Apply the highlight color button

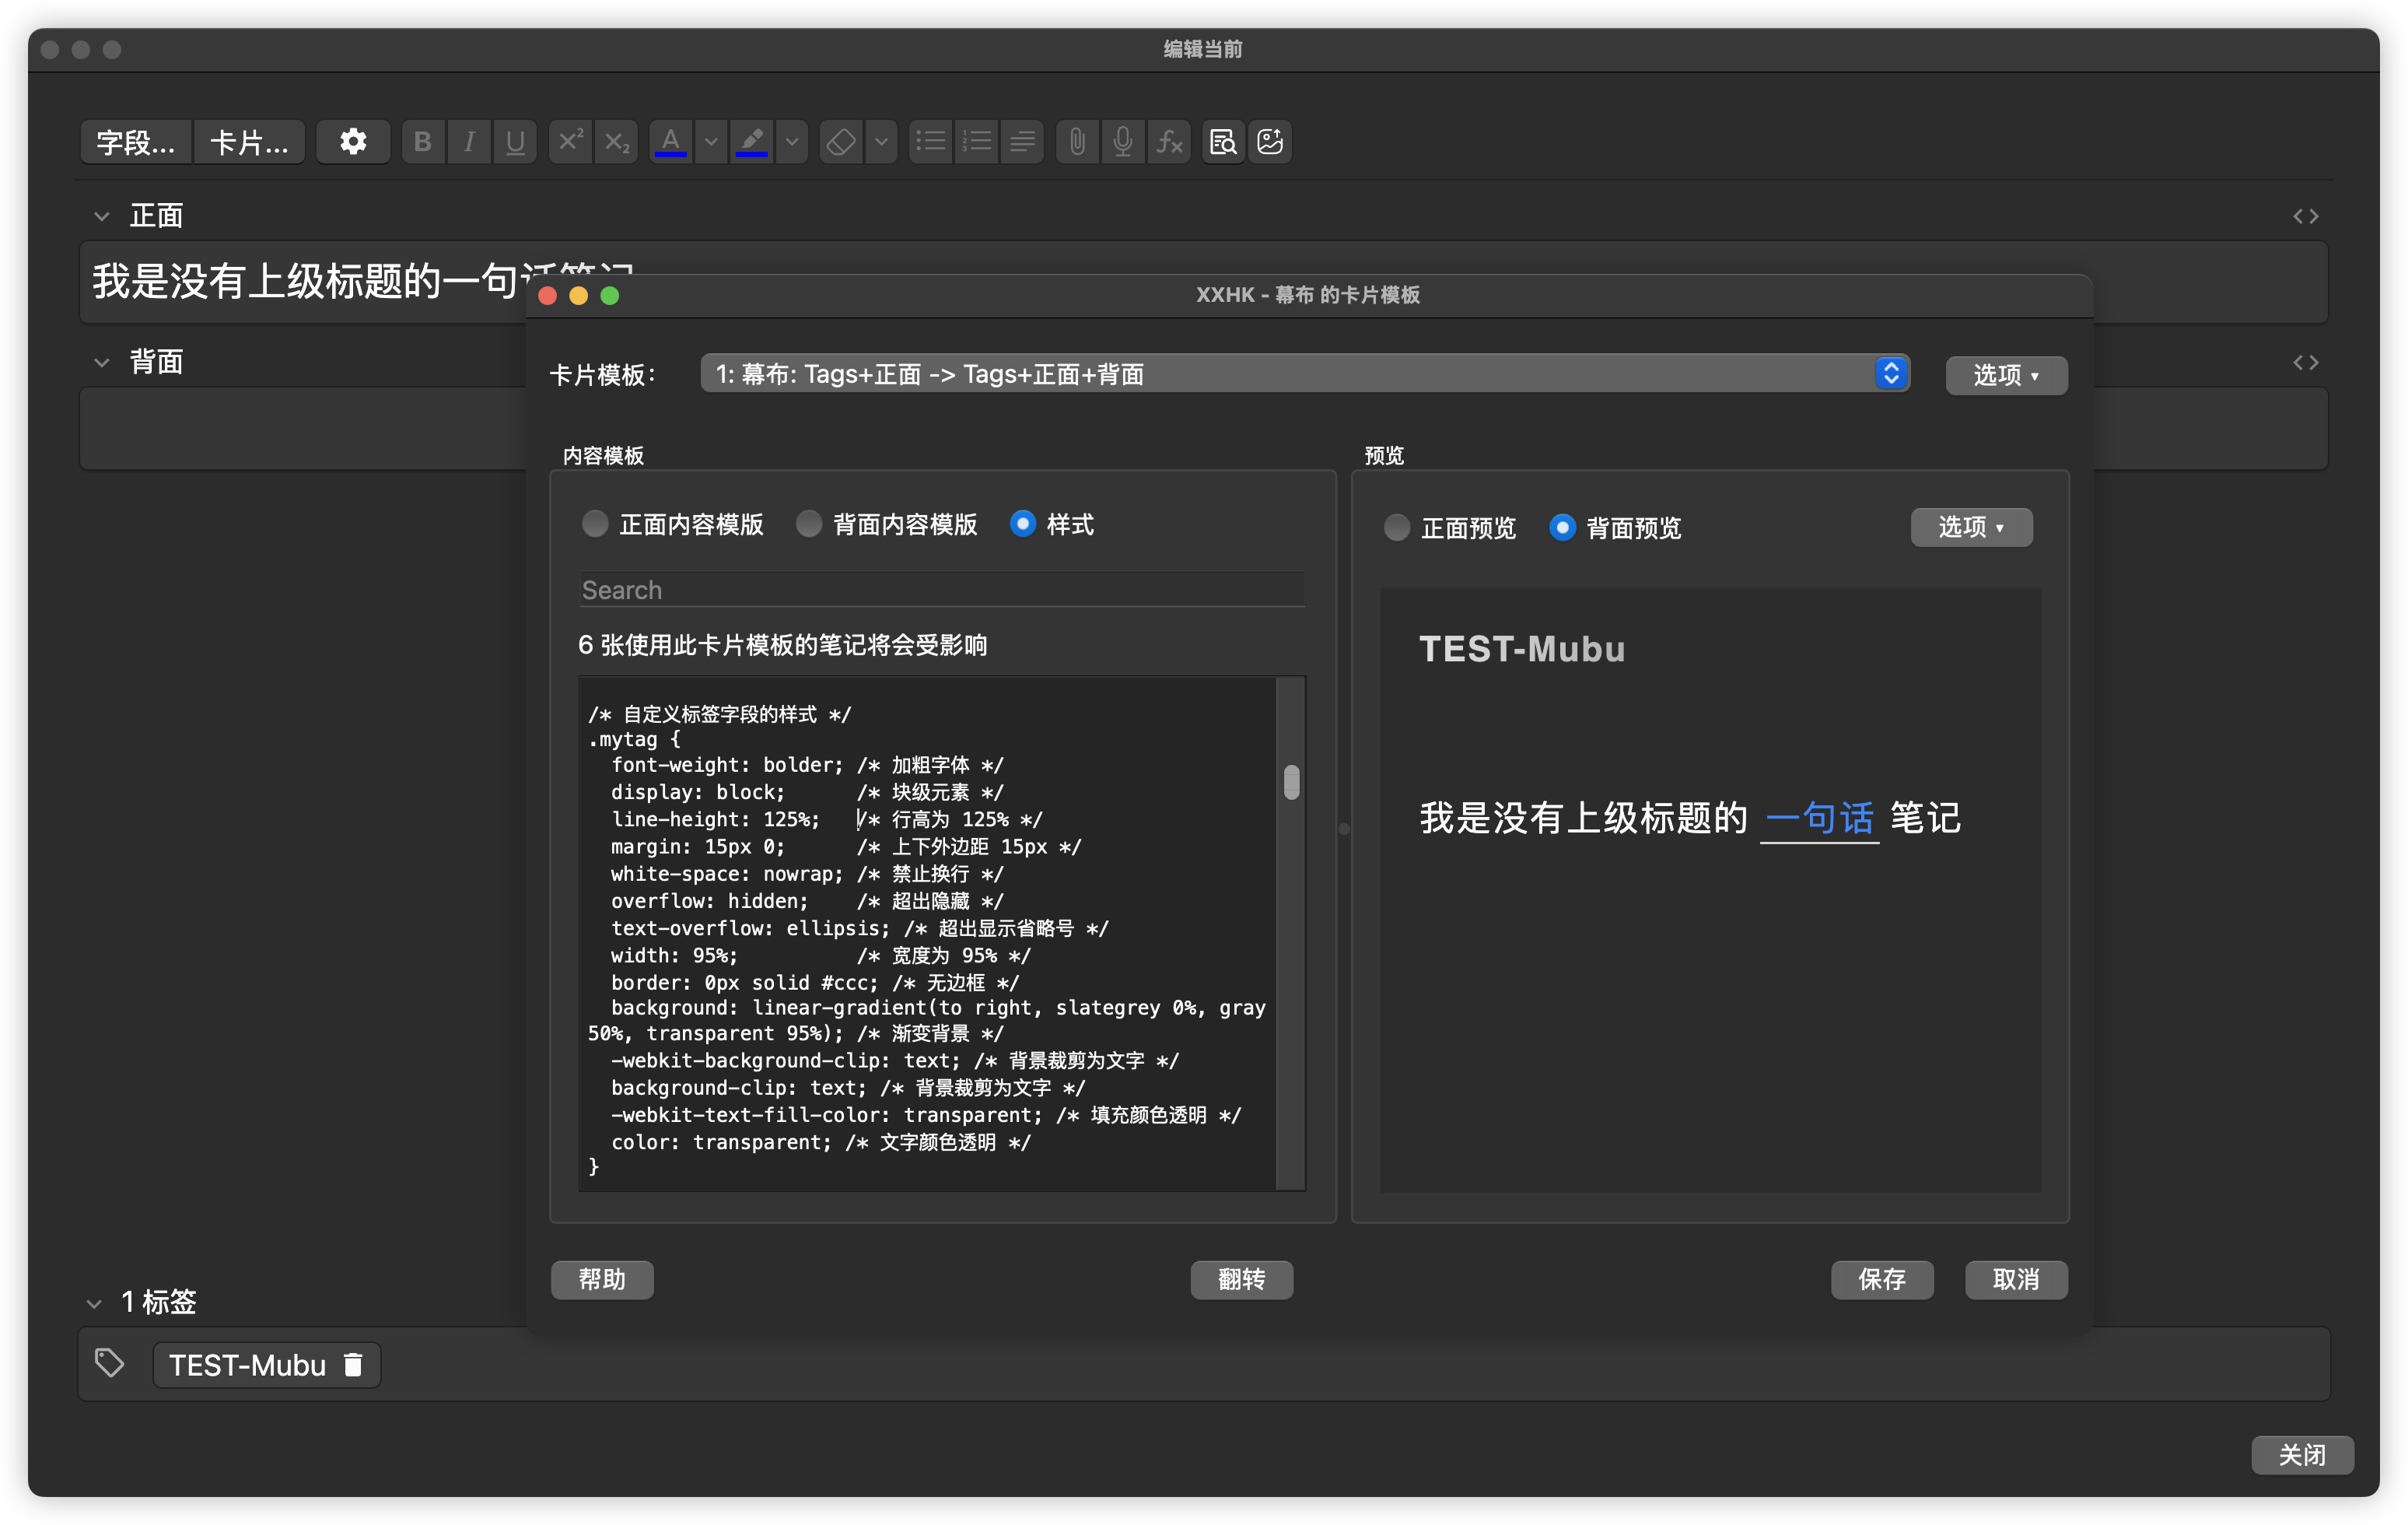pos(752,142)
